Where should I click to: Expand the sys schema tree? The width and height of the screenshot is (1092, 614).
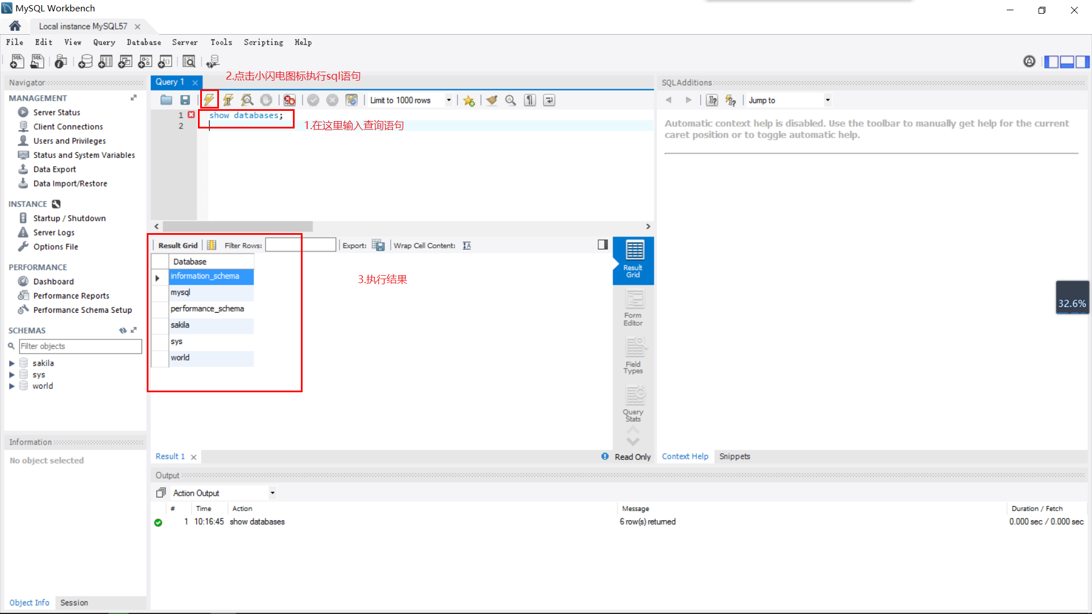pos(11,375)
